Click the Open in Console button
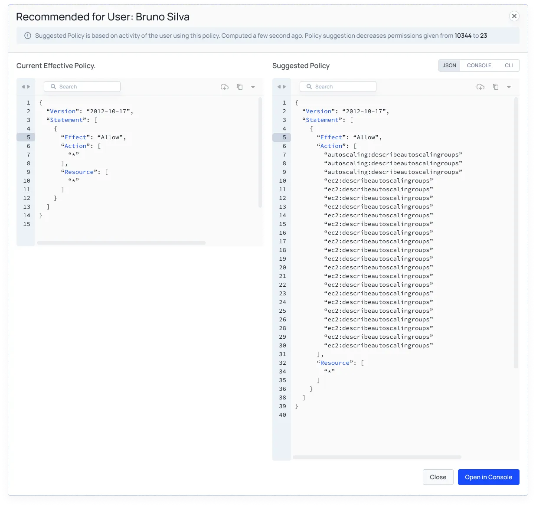 (x=488, y=477)
